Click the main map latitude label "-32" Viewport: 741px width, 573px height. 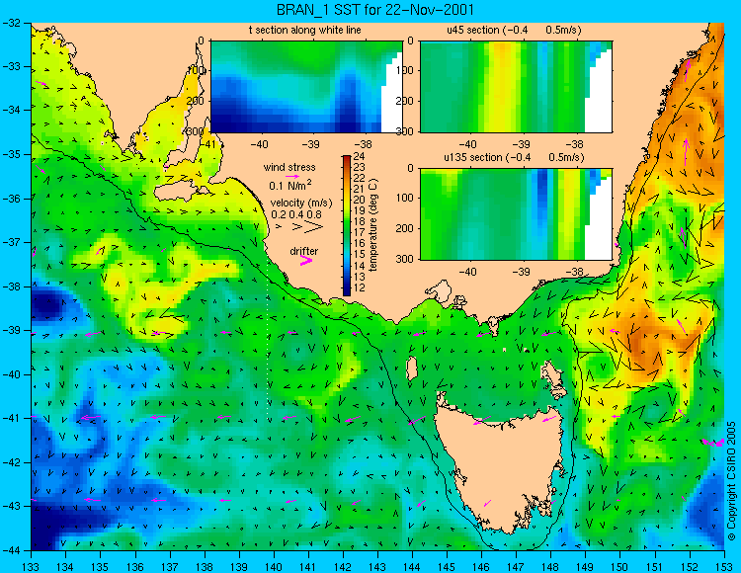(13, 23)
